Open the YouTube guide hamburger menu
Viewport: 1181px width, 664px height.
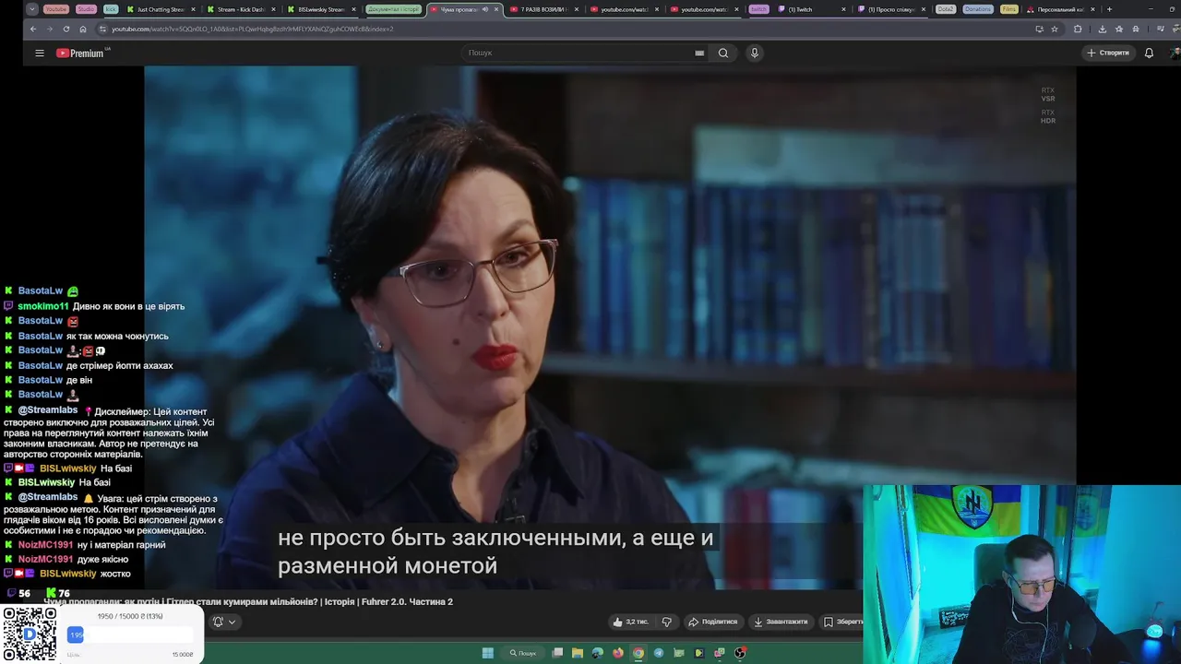(x=40, y=53)
